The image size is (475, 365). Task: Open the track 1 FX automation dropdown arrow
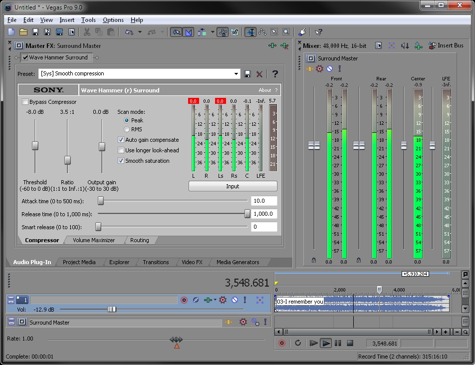(x=215, y=300)
